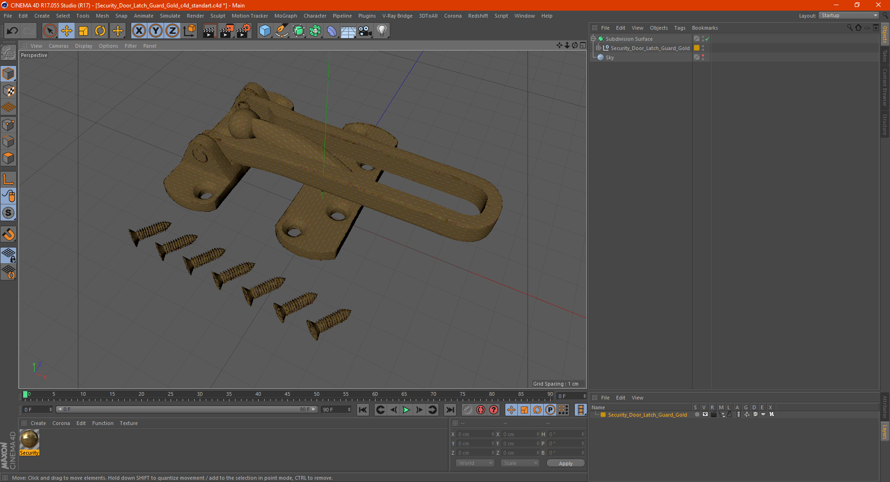890x482 pixels.
Task: Open the MoGraph menu
Action: tap(286, 16)
